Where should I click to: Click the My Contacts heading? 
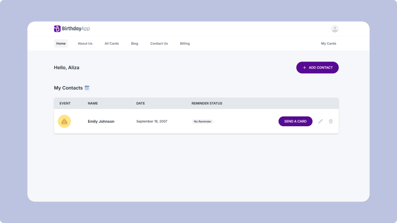pos(68,88)
